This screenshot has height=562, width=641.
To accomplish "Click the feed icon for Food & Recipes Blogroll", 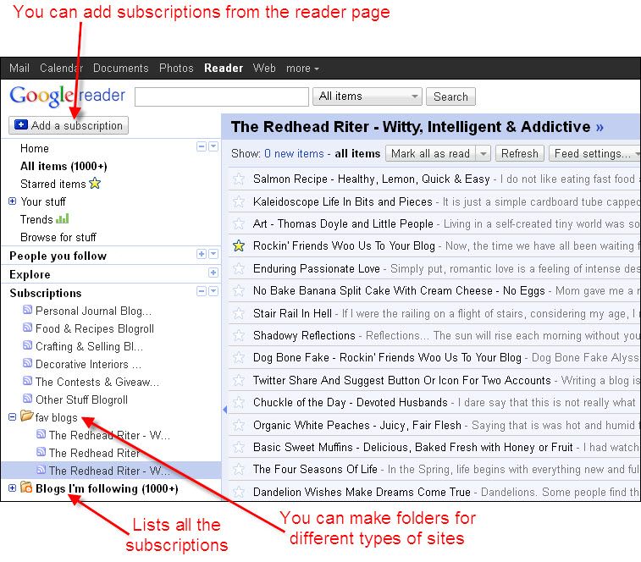I will [27, 328].
